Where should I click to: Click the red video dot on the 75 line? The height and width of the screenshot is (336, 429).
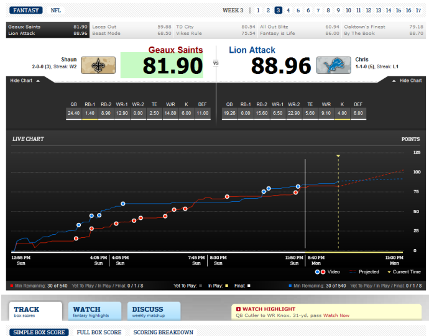coord(295,193)
